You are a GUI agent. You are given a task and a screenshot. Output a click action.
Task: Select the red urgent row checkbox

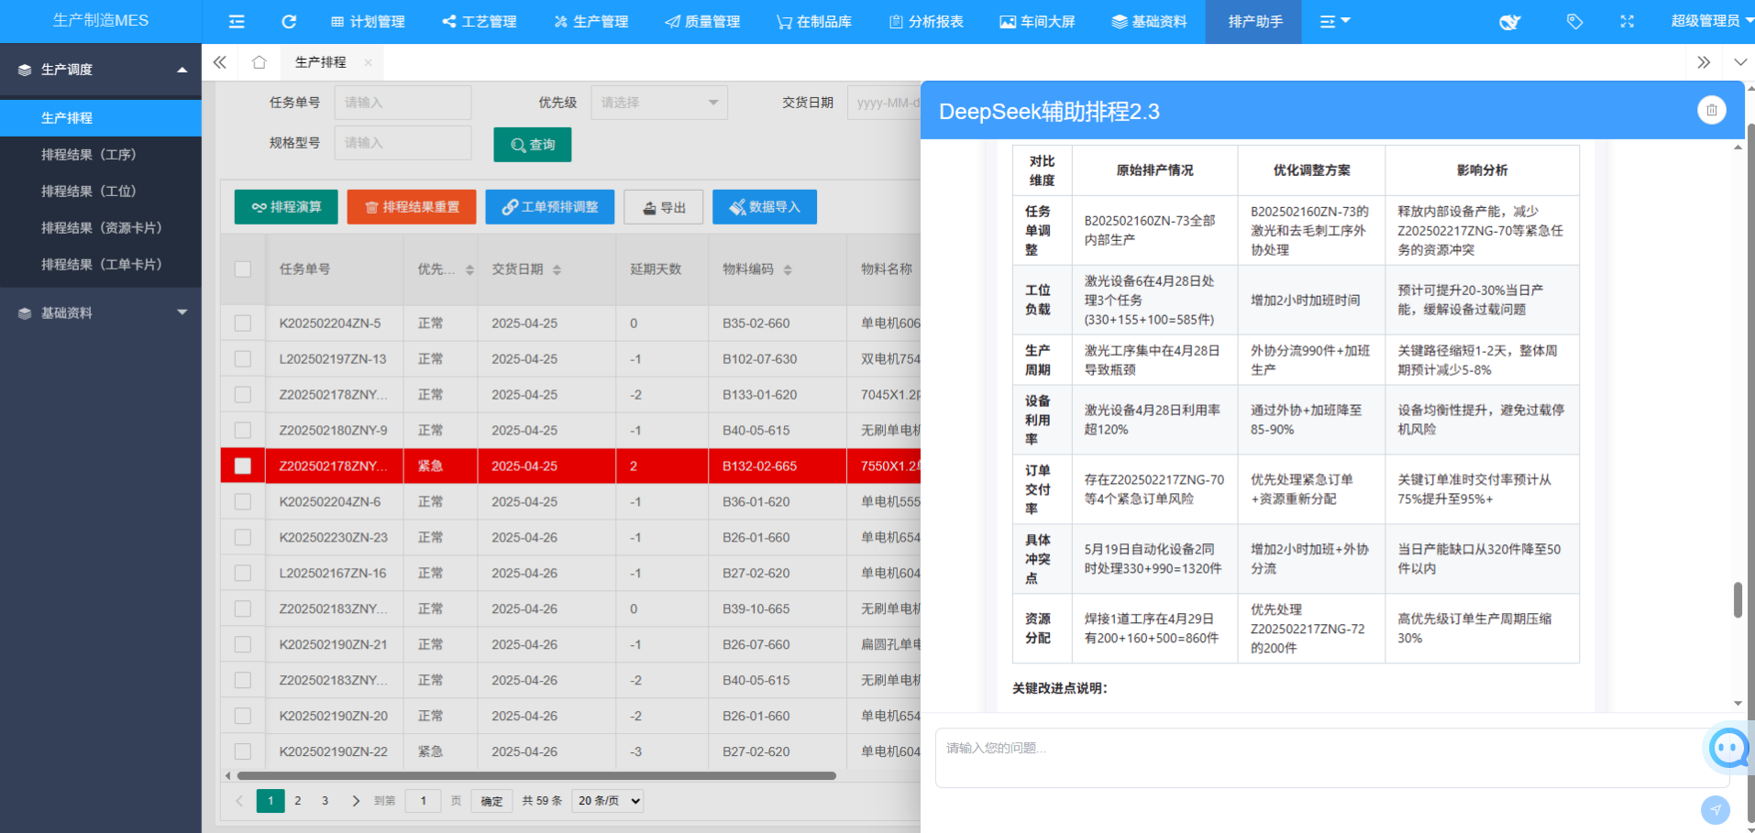(243, 466)
